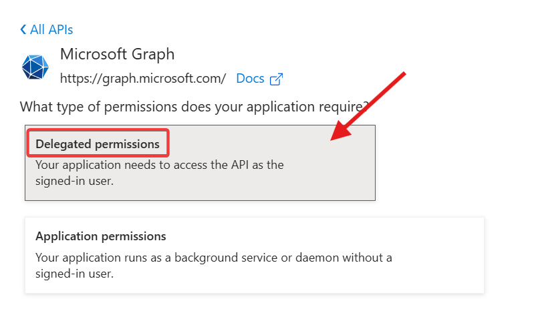Click the Application permissions heading text

tap(101, 236)
